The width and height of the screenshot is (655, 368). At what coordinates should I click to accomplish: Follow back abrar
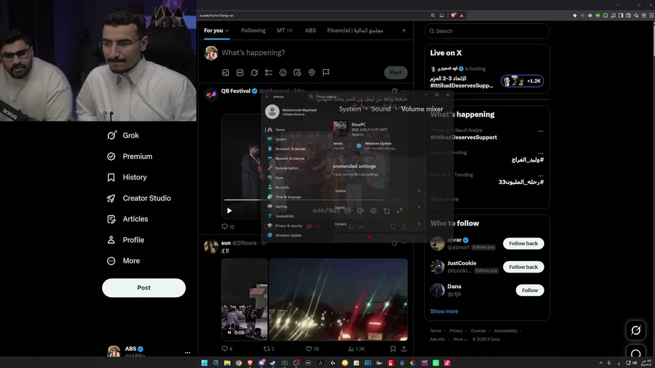tap(523, 243)
